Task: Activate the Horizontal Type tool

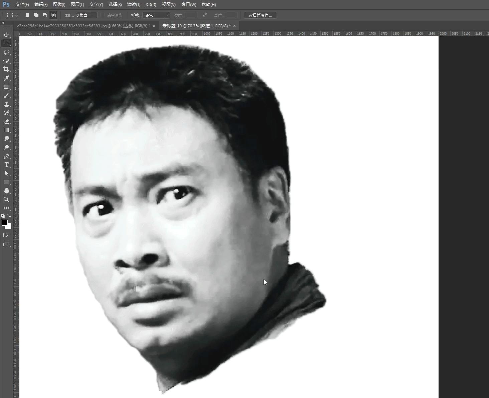Action: tap(7, 165)
